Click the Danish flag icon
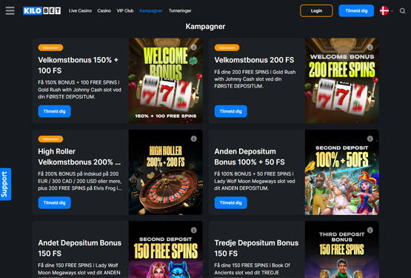Image resolution: width=411 pixels, height=278 pixels. pyautogui.click(x=384, y=11)
